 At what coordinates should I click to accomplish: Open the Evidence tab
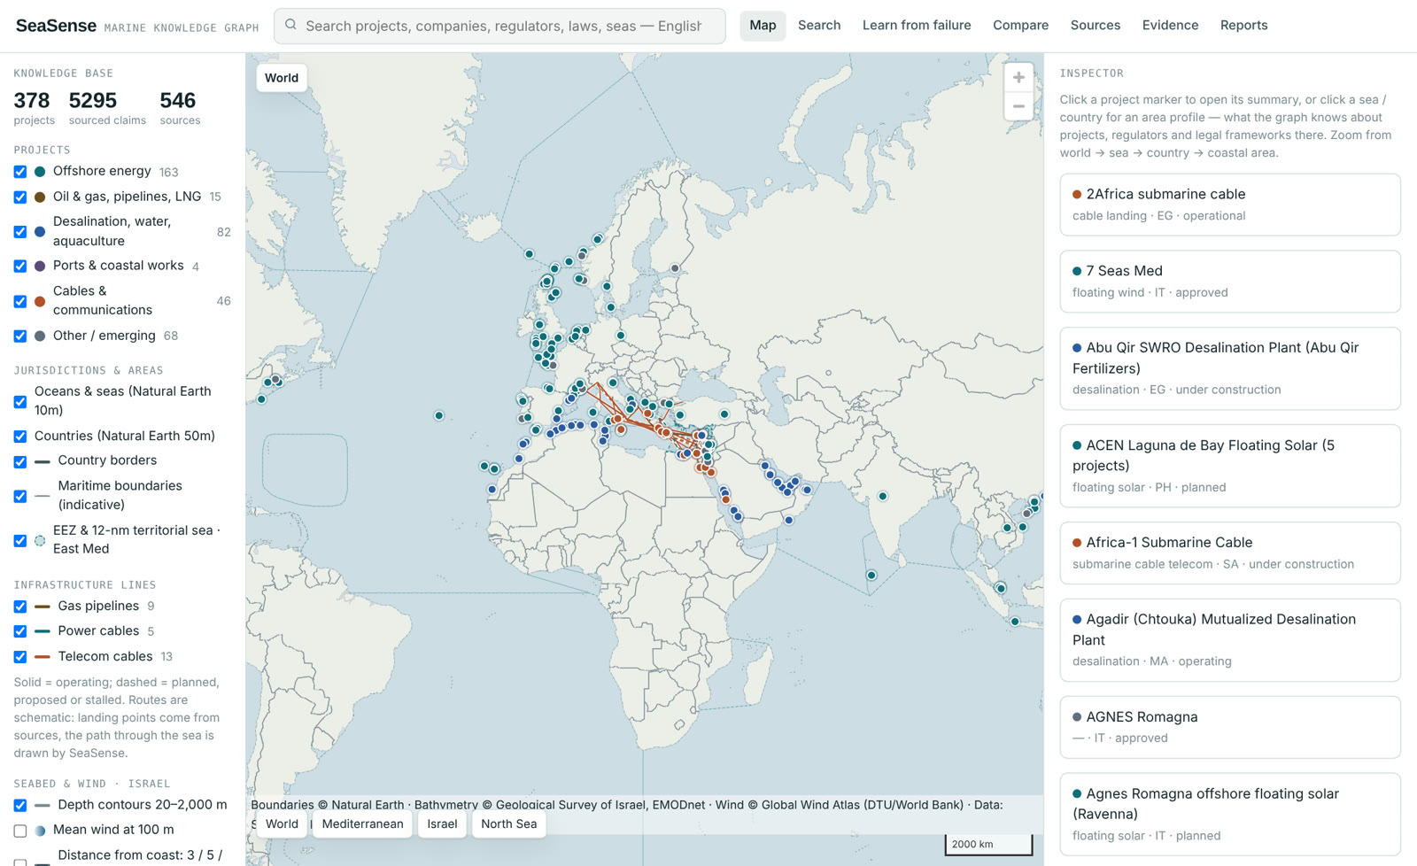(x=1170, y=26)
